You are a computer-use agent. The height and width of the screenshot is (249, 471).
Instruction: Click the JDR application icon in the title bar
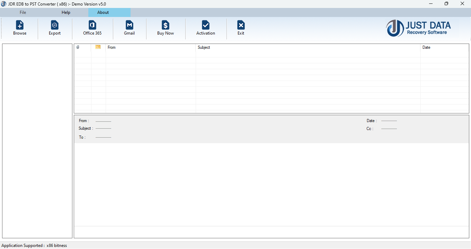point(3,4)
